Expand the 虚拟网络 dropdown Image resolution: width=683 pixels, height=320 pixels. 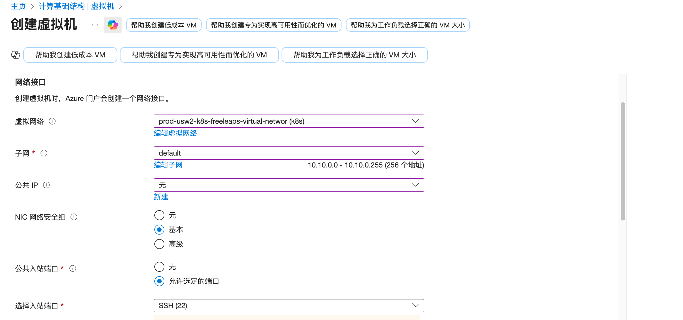coord(289,121)
